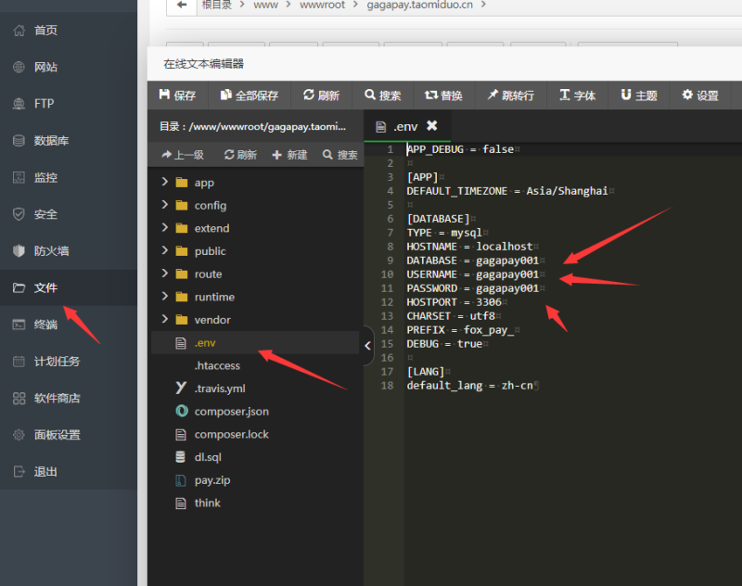
Task: Navigate to wwwroot in breadcrumb path
Action: [x=322, y=5]
